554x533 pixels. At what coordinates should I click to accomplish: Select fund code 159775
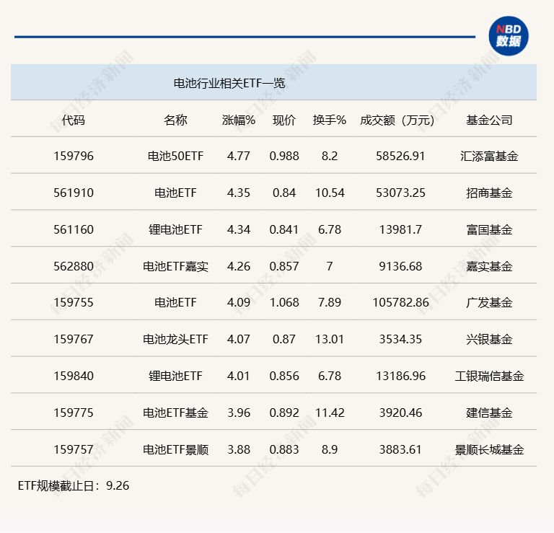pos(74,413)
